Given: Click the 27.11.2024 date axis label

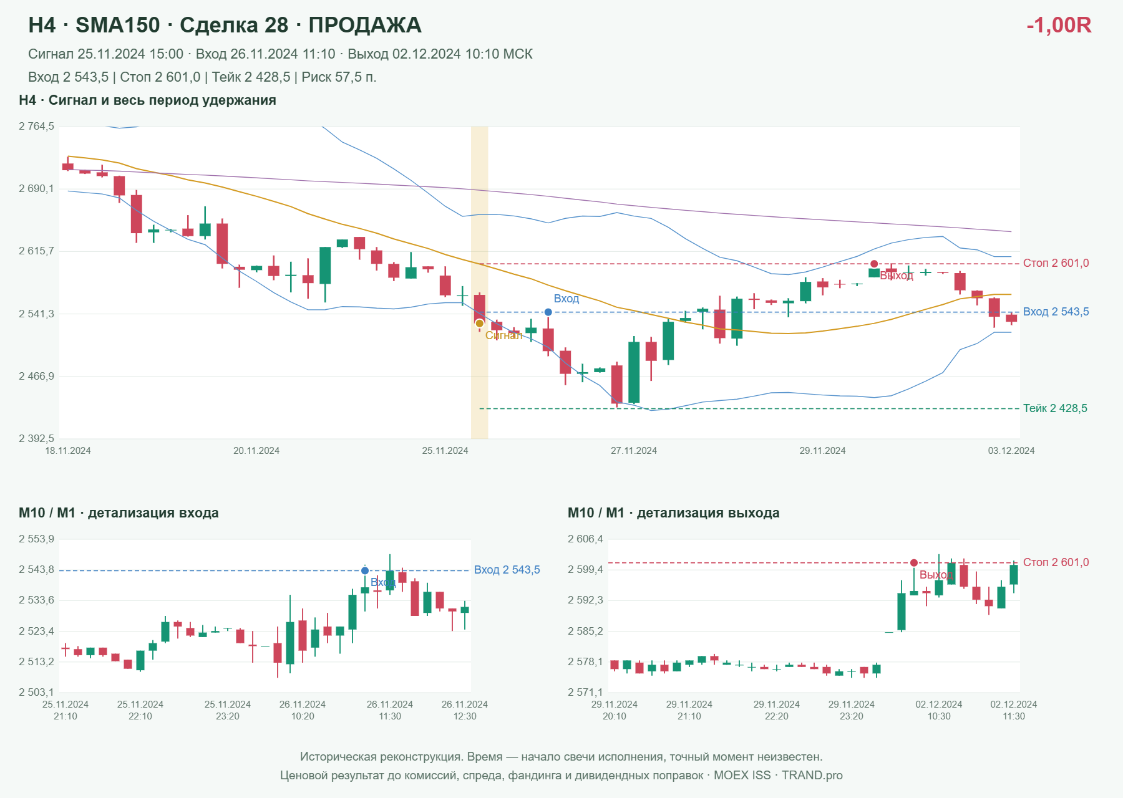Looking at the screenshot, I should (x=634, y=451).
